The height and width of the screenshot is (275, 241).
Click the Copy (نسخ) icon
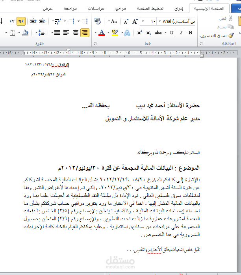230,27
